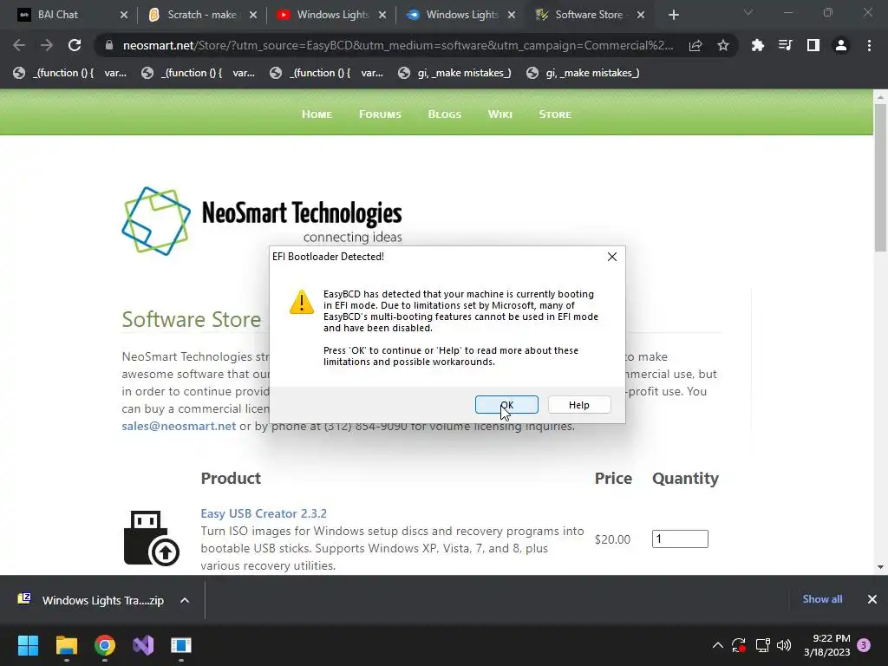Click the NeoSmart Technologies logo
The width and height of the screenshot is (888, 666).
point(262,221)
